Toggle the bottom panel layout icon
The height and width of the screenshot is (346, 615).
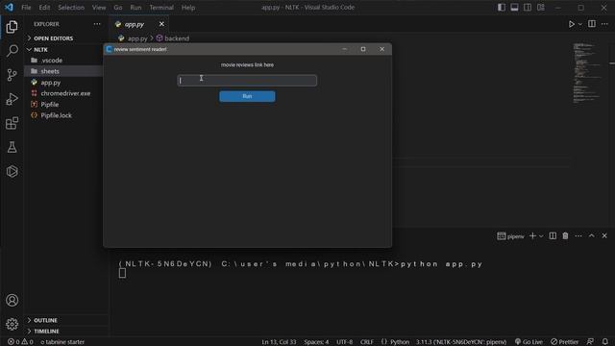click(x=514, y=8)
